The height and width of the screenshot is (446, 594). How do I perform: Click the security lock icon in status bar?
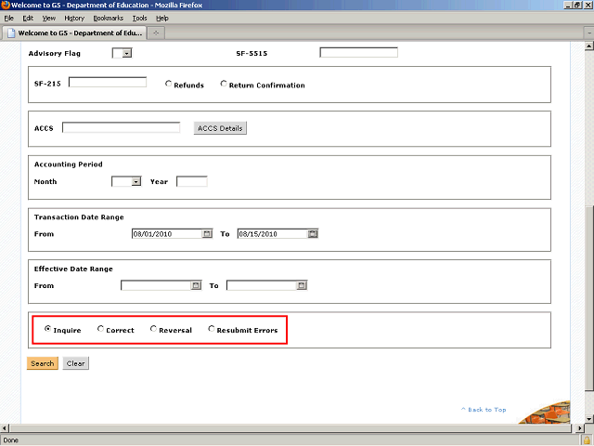[x=587, y=440]
